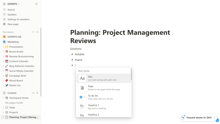
Task: Open Teamspaces more options dots
Action: pyautogui.click(x=33, y=32)
